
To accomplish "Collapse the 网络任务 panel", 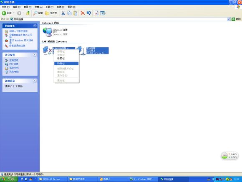I will tap(35, 26).
